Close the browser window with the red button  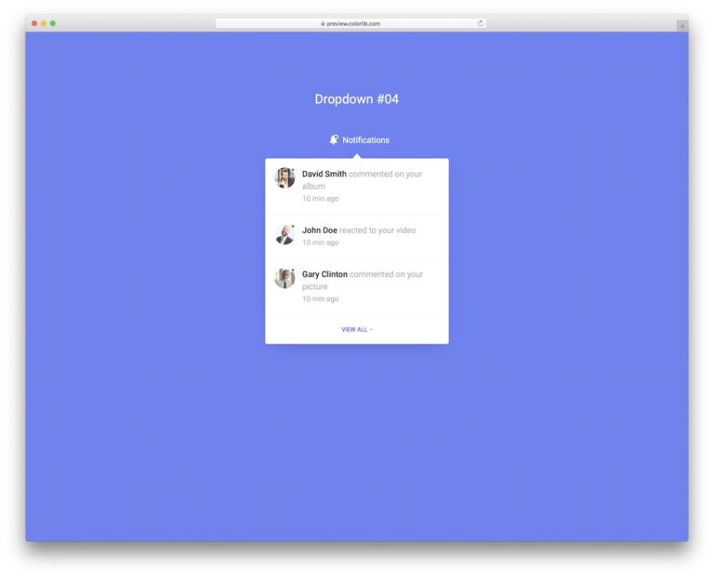(x=34, y=23)
